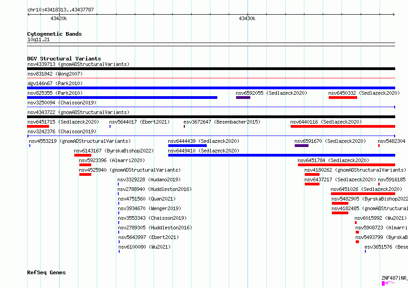Click the red bar under nsv6451715
This screenshot has width=408, height=288.
pos(38,126)
